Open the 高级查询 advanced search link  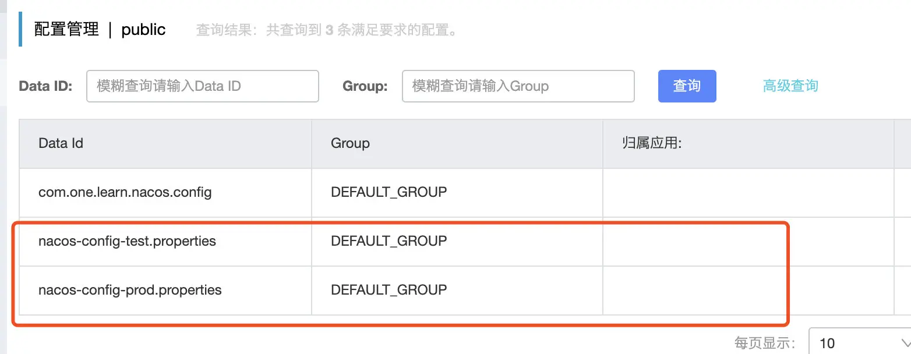click(x=790, y=86)
